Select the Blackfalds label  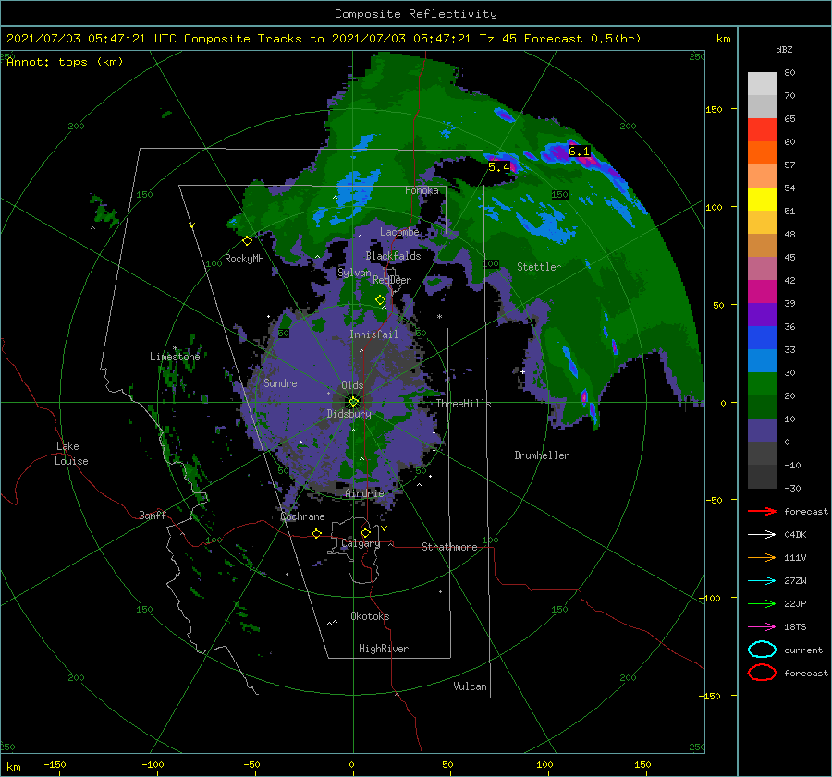point(393,256)
